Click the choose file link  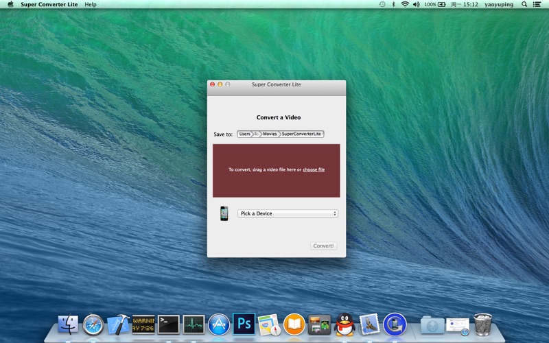(314, 169)
